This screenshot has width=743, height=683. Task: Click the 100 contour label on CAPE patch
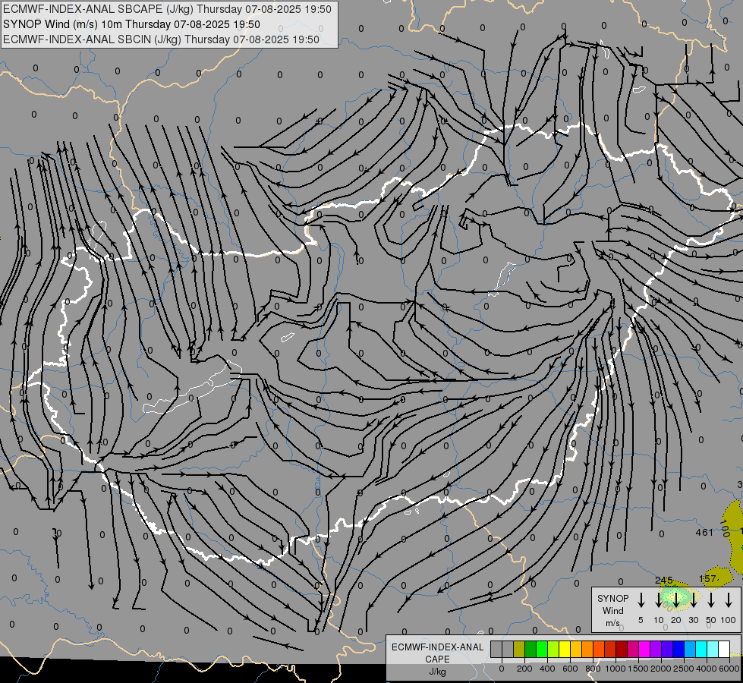pyautogui.click(x=725, y=528)
